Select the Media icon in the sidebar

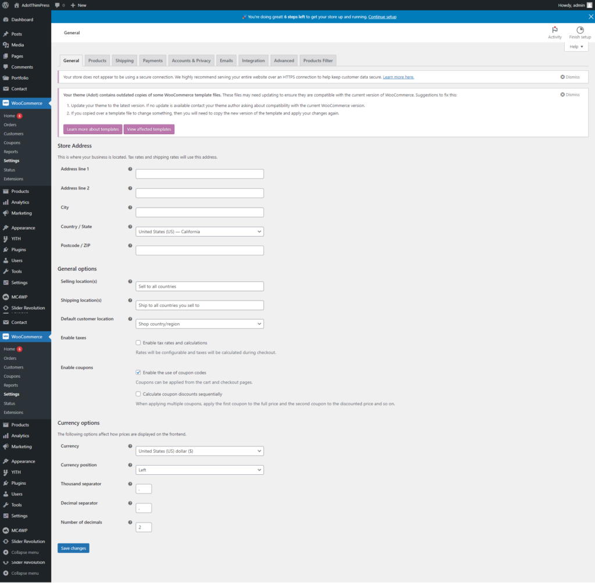coord(6,45)
